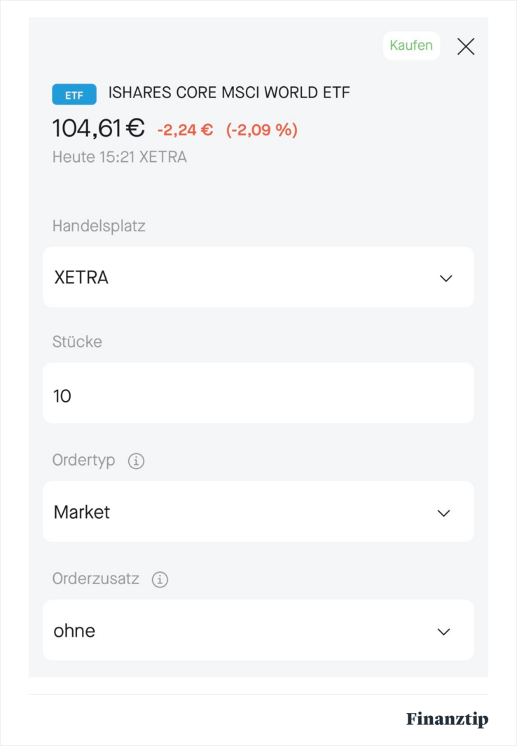The height and width of the screenshot is (746, 517).
Task: Click the ISHARES CORE MSCI WORLD ETF title
Action: pos(229,93)
